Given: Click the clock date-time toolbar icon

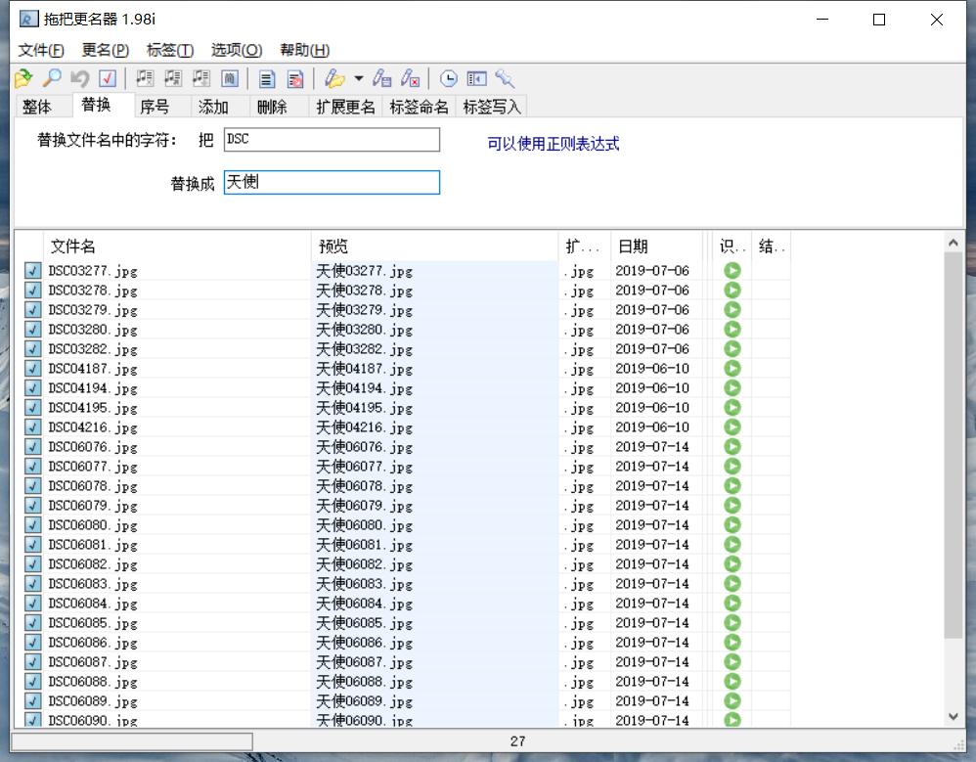Looking at the screenshot, I should [448, 79].
